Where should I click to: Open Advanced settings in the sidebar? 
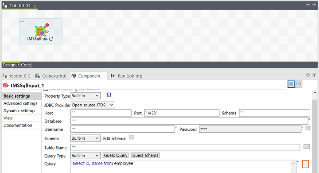tap(22, 103)
